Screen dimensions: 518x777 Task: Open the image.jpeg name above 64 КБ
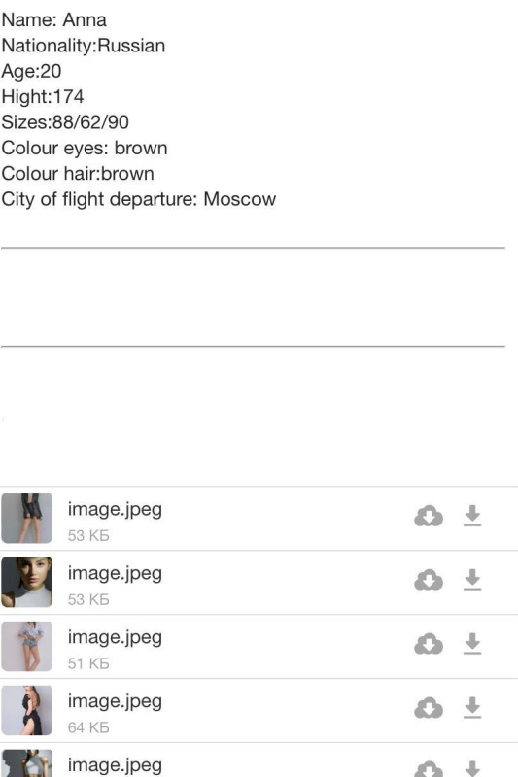115,701
